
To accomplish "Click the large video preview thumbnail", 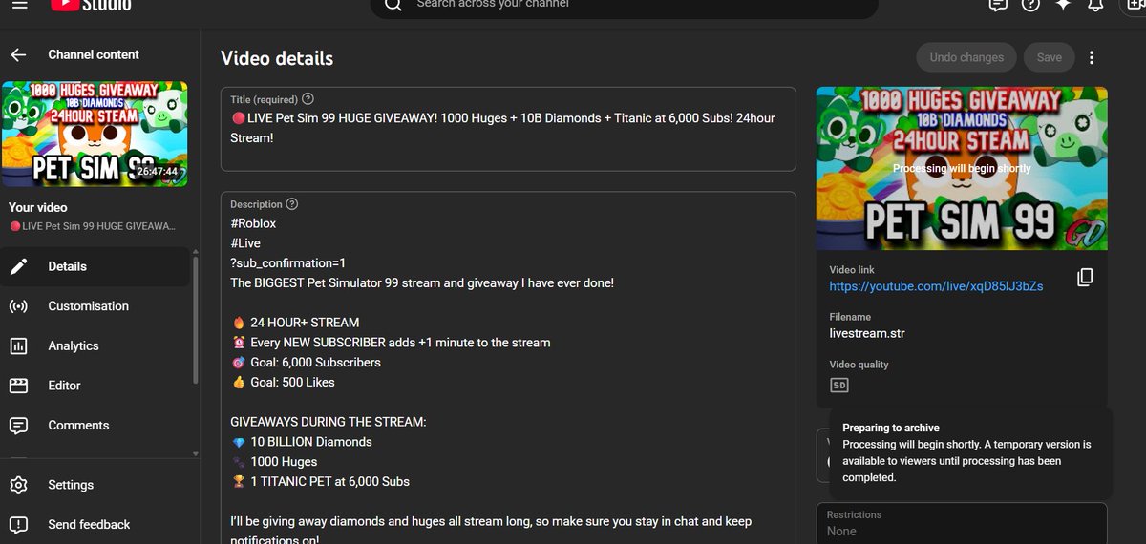I will [x=962, y=169].
